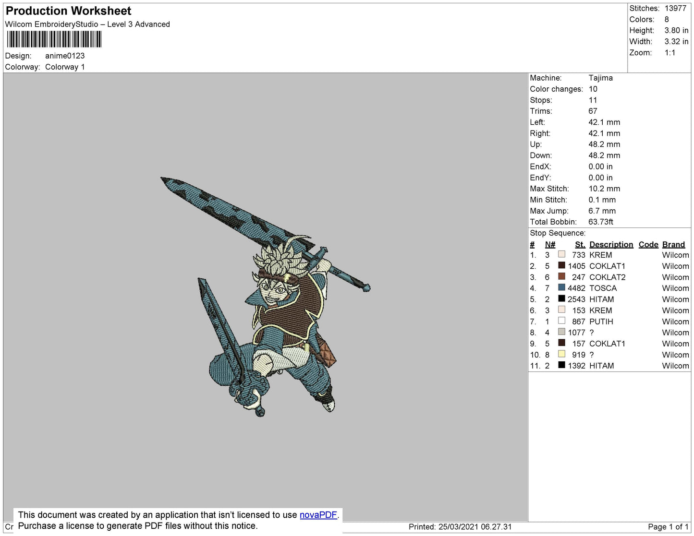This screenshot has width=694, height=536.
Task: Click the Description column header
Action: [x=611, y=244]
